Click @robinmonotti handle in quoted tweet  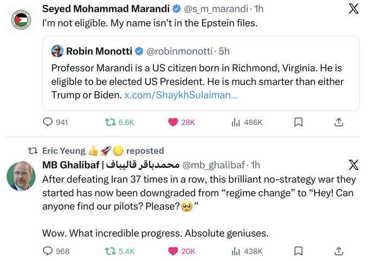182,51
